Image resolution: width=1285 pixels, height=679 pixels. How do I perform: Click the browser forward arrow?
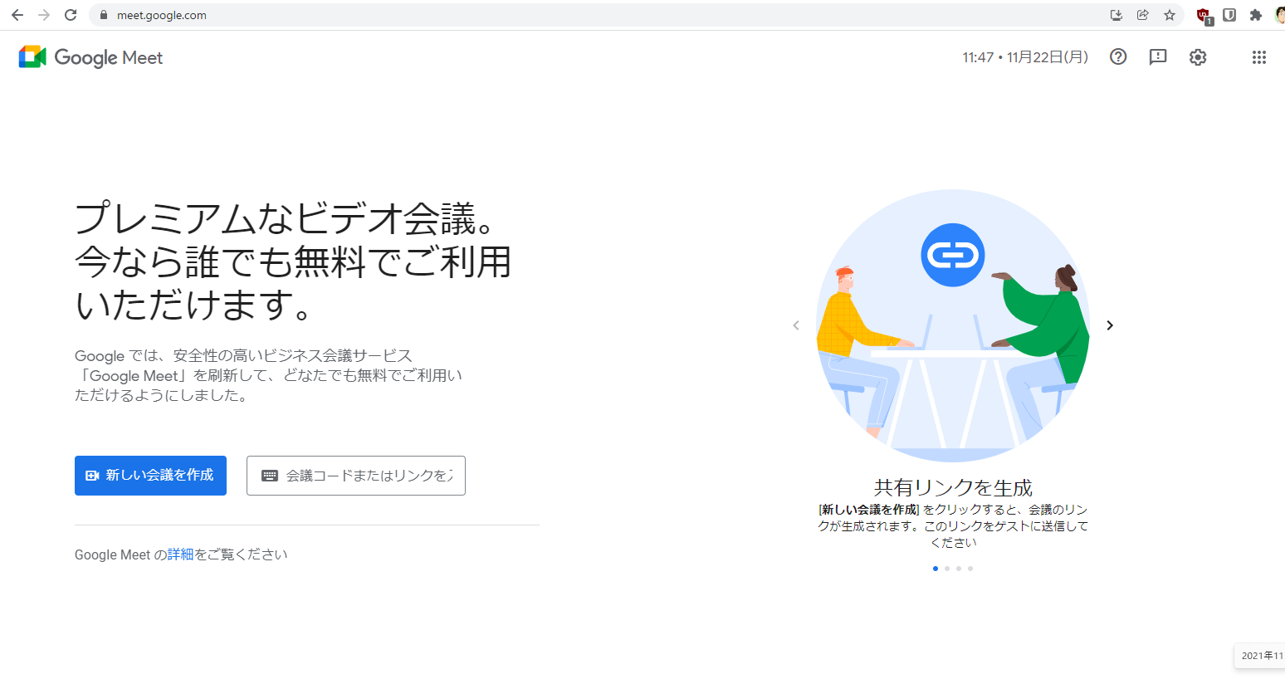tap(44, 15)
